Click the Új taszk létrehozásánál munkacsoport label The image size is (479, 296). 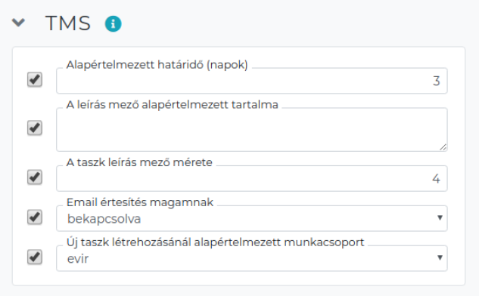coord(216,242)
